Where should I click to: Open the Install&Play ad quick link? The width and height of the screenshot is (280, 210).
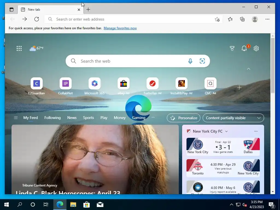tap(182, 86)
